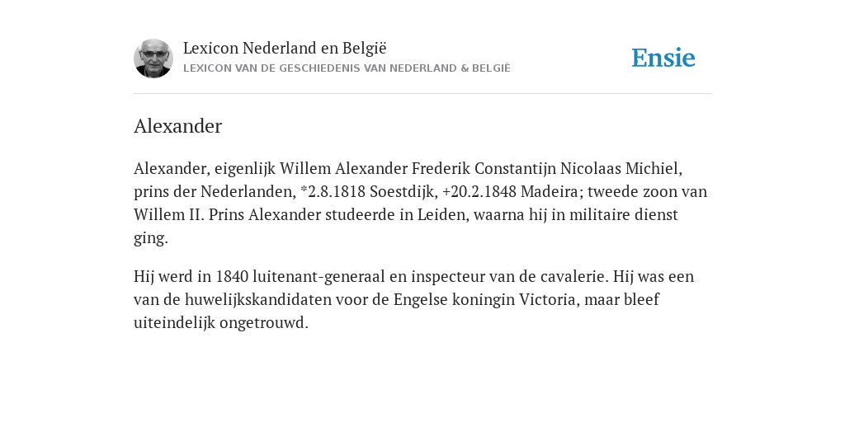845x422 pixels.
Task: Open the Lexicon Nederland en België title
Action: pos(285,48)
